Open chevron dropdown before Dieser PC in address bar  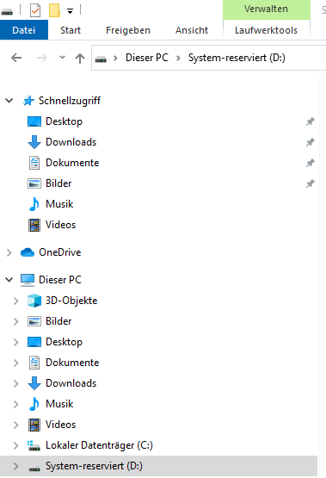tap(115, 58)
